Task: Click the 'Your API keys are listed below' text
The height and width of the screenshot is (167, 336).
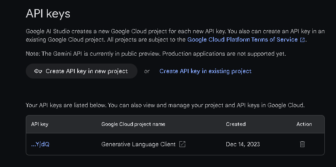Action: [165, 105]
